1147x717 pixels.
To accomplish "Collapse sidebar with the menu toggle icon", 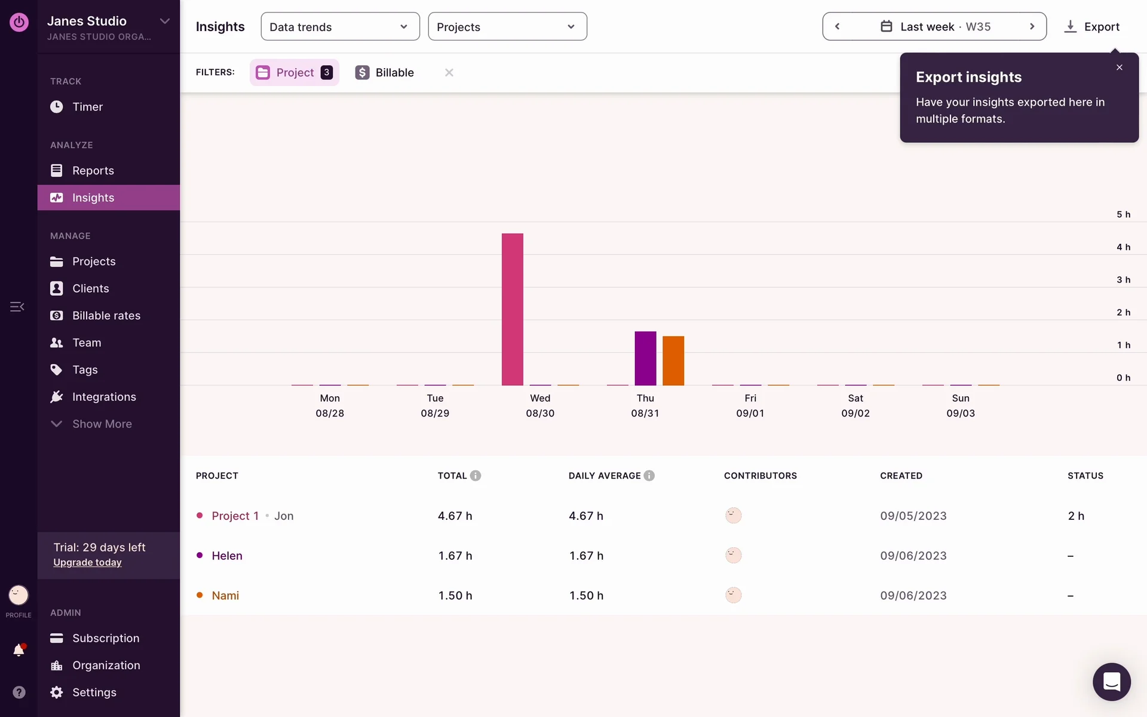I will coord(17,307).
